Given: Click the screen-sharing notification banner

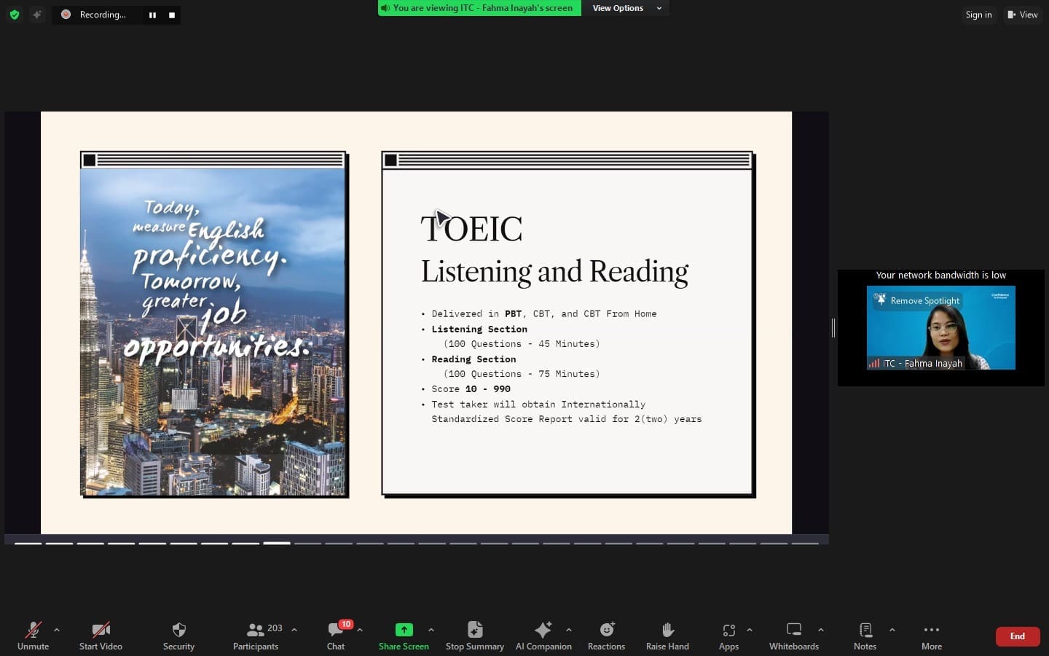Looking at the screenshot, I should pos(480,8).
